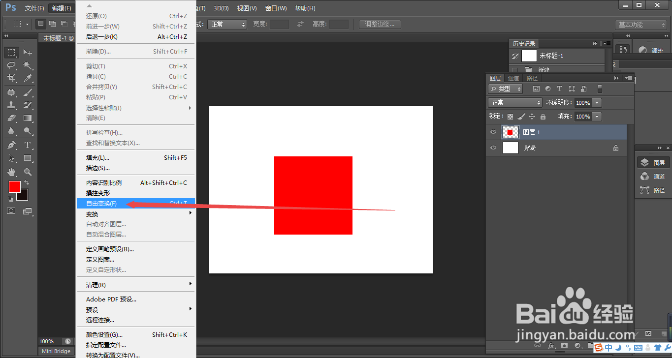
Task: Open the Mini Bridge tab
Action: pos(56,351)
